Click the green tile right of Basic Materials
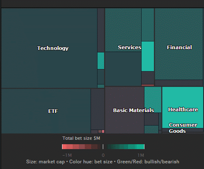Screen dimensions: 204x169 click(x=153, y=100)
